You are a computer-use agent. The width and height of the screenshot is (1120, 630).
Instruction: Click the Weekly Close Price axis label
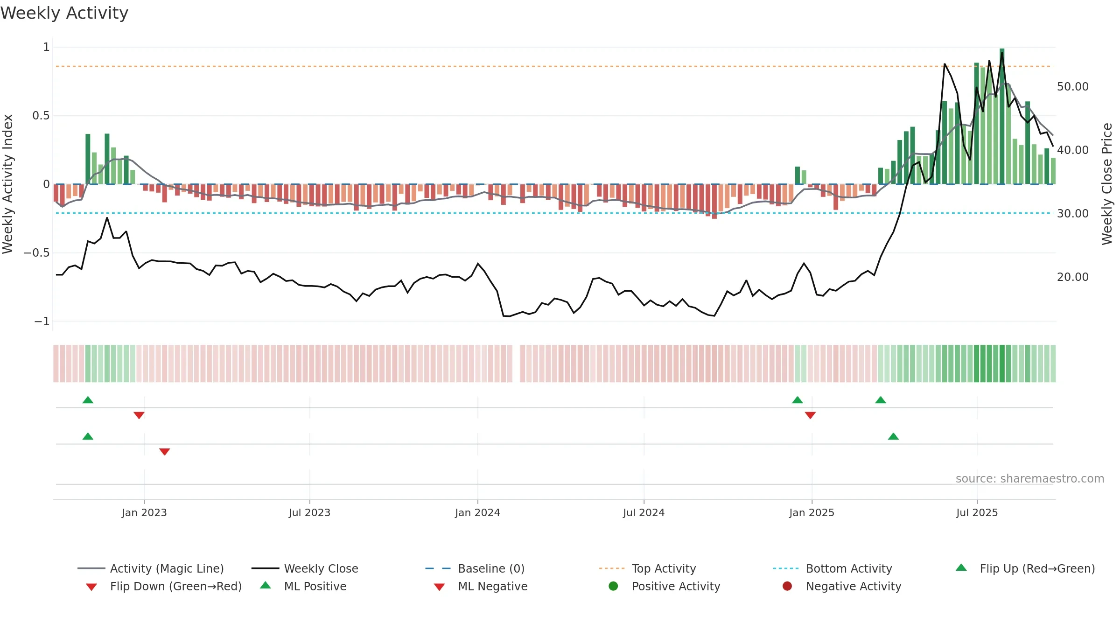click(1107, 184)
